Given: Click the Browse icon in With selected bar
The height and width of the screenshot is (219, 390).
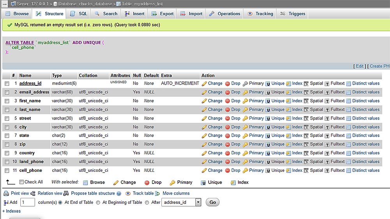Looking at the screenshot, I should (x=85, y=183).
